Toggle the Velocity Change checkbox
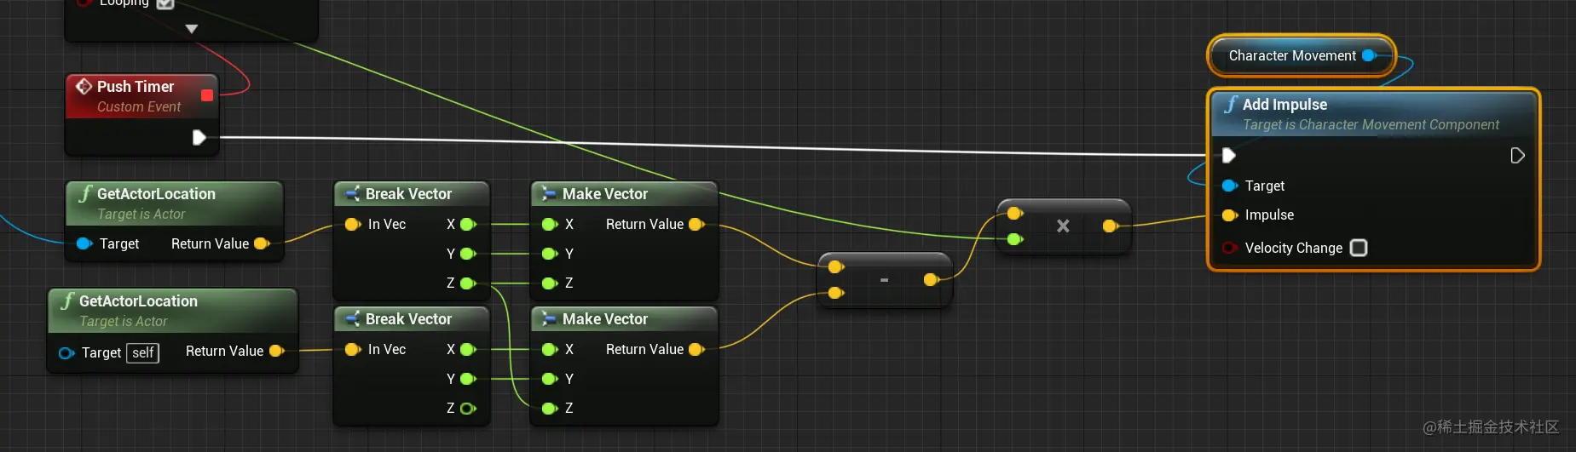The height and width of the screenshot is (452, 1576). [1359, 248]
